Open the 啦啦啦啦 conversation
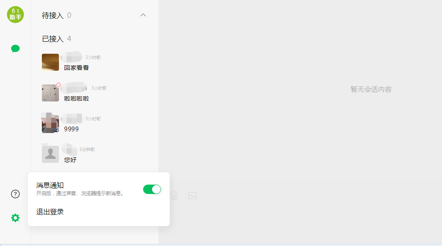The height and width of the screenshot is (246, 442). 94,93
